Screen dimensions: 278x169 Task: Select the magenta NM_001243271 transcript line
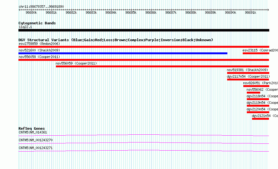point(144,151)
